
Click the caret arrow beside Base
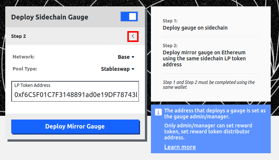tap(133, 57)
